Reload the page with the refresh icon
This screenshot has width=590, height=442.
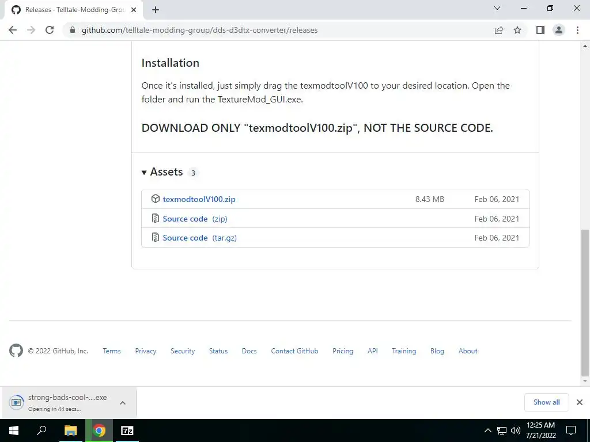pos(50,30)
